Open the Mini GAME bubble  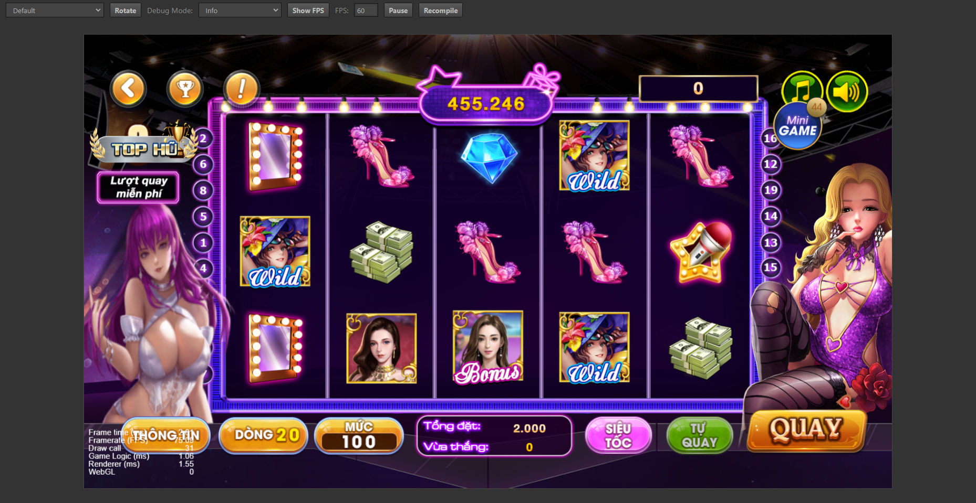pos(798,126)
